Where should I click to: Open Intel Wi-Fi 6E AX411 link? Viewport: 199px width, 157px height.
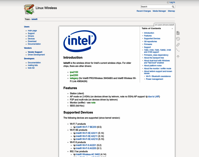pos(87,133)
